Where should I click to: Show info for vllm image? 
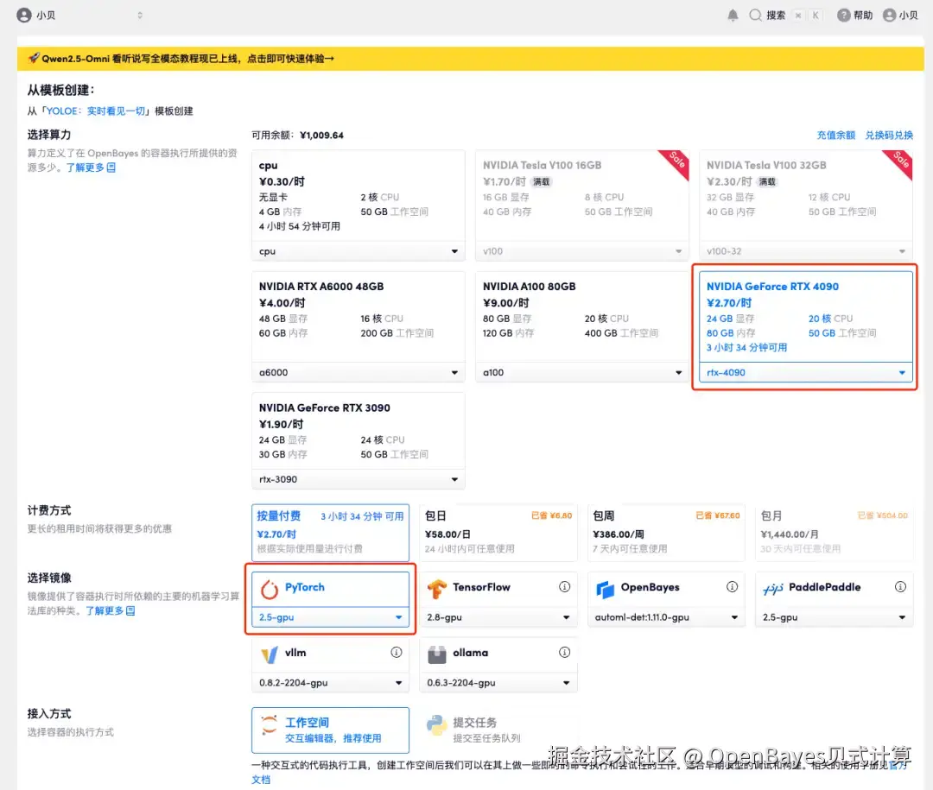point(397,653)
